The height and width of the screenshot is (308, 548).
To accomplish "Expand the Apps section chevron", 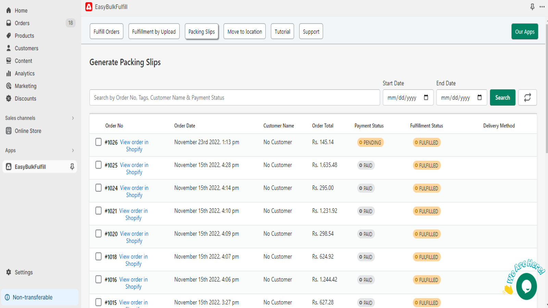I will point(73,151).
